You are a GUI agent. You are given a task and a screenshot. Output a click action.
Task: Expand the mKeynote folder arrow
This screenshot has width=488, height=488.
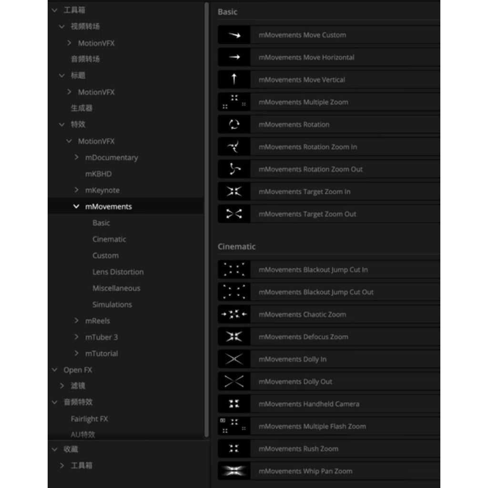click(x=77, y=190)
